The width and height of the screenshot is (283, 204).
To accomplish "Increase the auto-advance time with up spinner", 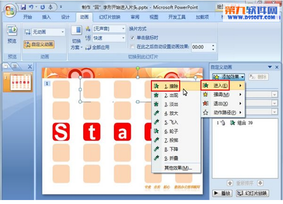I will (213, 45).
